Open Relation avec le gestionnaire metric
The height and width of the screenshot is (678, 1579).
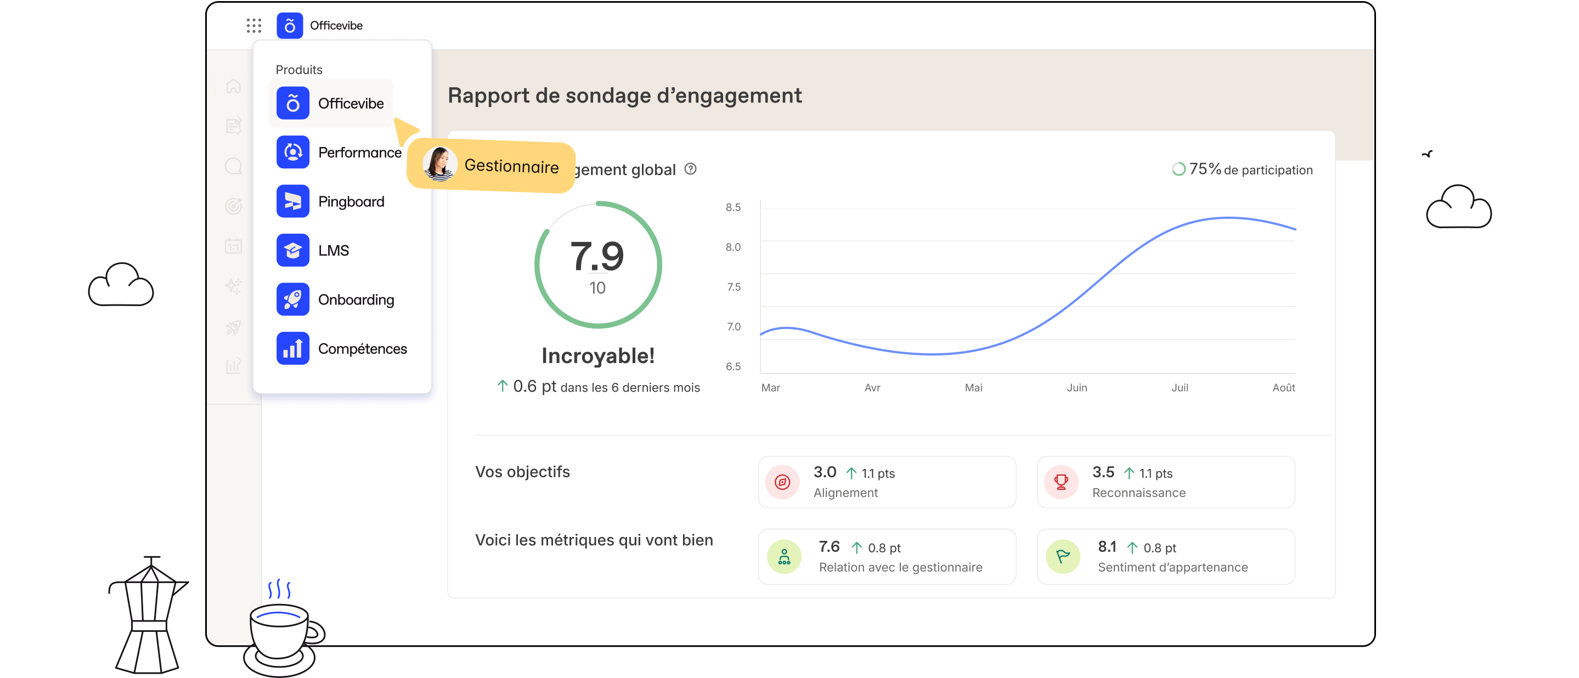point(887,556)
